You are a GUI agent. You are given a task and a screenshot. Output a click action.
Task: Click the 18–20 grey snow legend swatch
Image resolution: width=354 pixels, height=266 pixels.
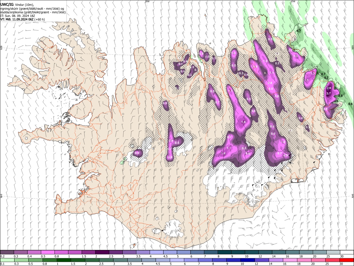point(306,252)
